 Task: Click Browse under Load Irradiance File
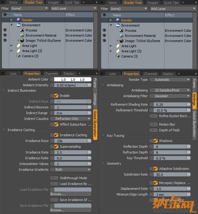pos(70,194)
